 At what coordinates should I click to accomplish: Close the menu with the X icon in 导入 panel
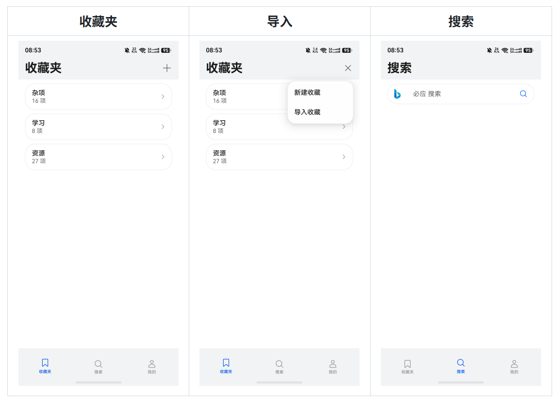[x=348, y=68]
